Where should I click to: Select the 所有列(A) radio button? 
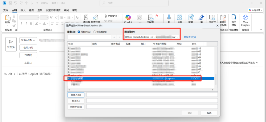[79, 32]
